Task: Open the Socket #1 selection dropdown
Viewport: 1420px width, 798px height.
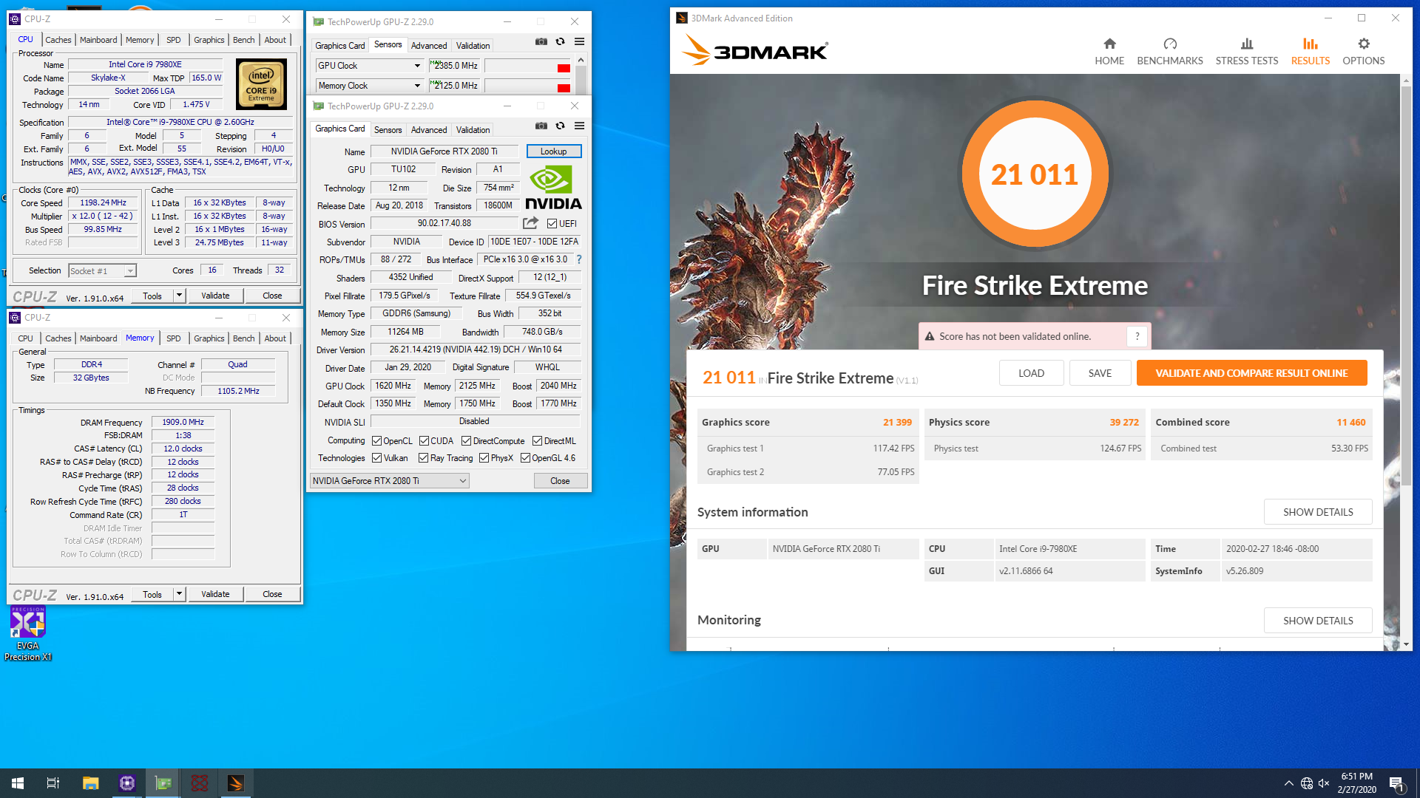Action: coord(103,271)
